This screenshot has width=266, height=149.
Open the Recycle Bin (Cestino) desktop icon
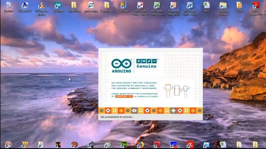8,7
